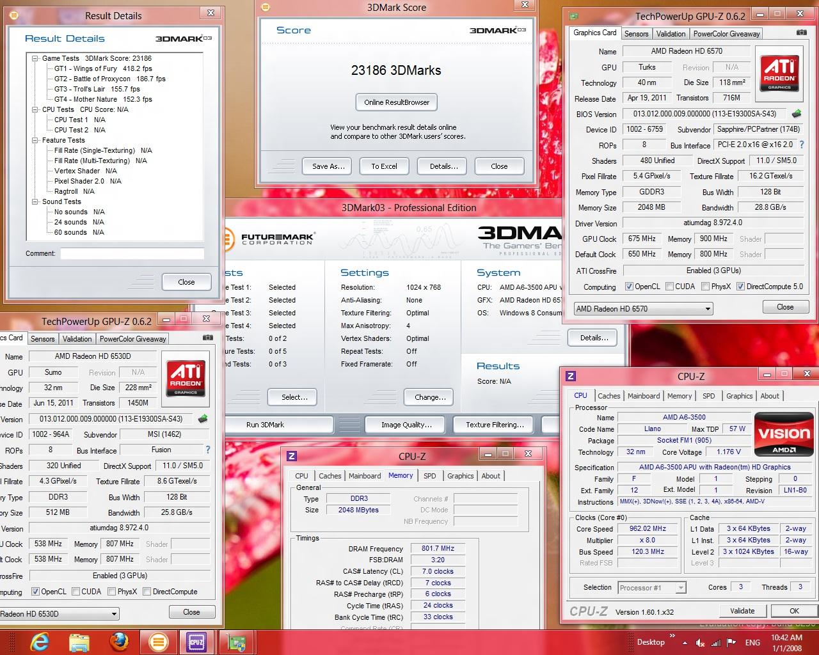This screenshot has height=655, width=819.
Task: Click bus interface question mark in HD 6530D GPU-Z
Action: 207,450
